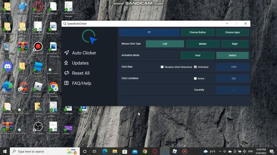Viewport: 277px width, 155px height.
Task: Open Roblox from the taskbar
Action: (x=175, y=151)
